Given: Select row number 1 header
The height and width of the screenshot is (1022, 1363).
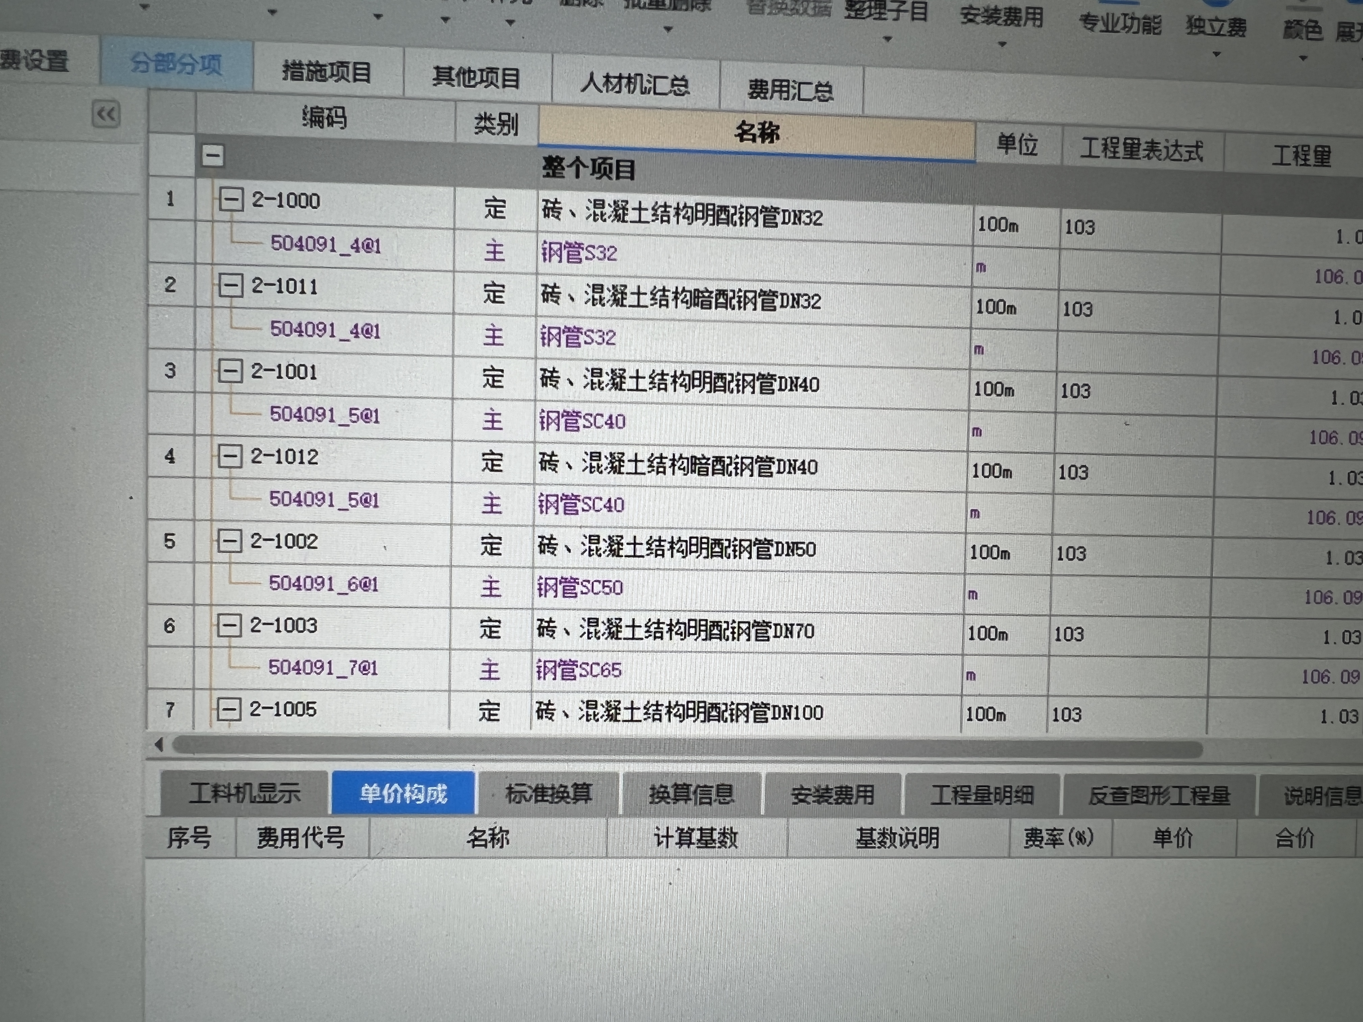Looking at the screenshot, I should coord(171,199).
